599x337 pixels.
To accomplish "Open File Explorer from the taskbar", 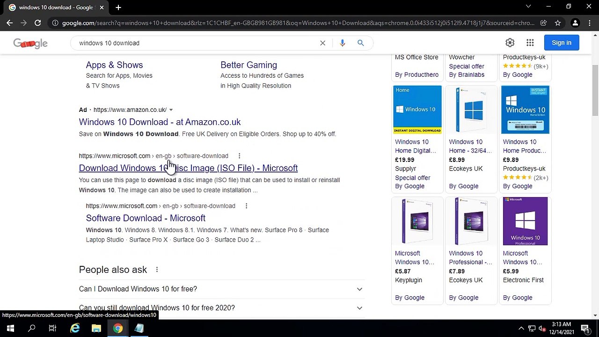I will (96, 328).
